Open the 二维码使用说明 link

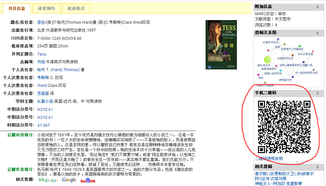click(x=269, y=159)
